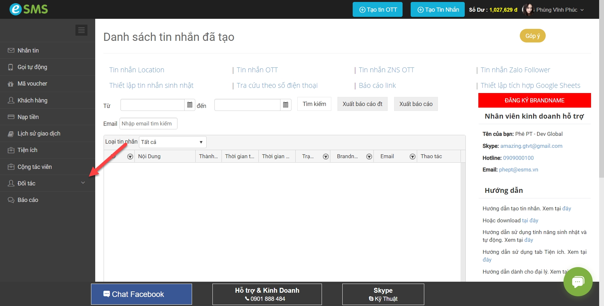604x306 pixels.
Task: Open the Loại tin nhắn dropdown
Action: 172,142
